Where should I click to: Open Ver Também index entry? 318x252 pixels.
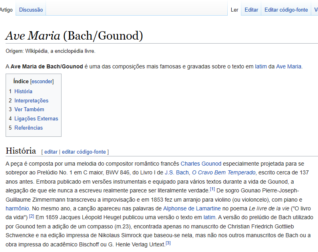[29, 109]
